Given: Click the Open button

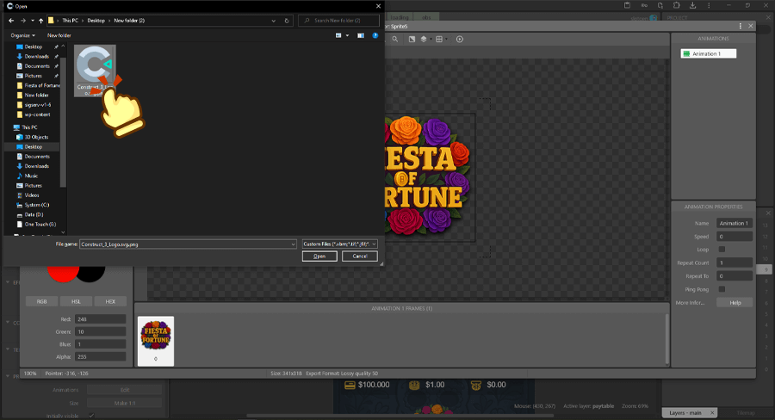Looking at the screenshot, I should (319, 256).
